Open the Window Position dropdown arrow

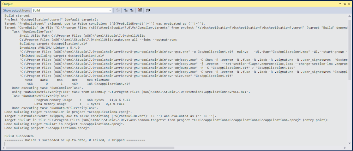click(x=340, y=4)
